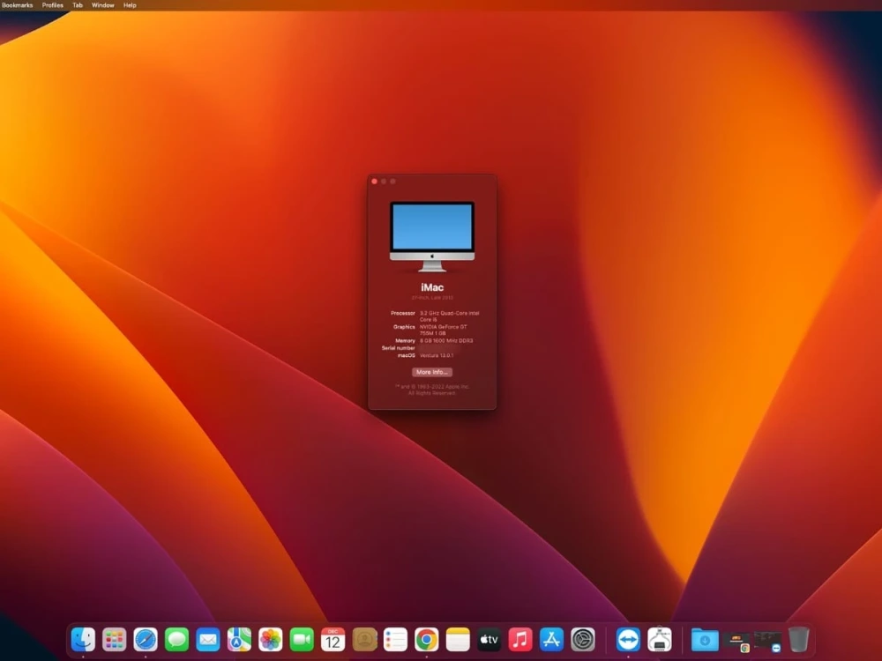Open Calendar showing date 12

(x=333, y=639)
